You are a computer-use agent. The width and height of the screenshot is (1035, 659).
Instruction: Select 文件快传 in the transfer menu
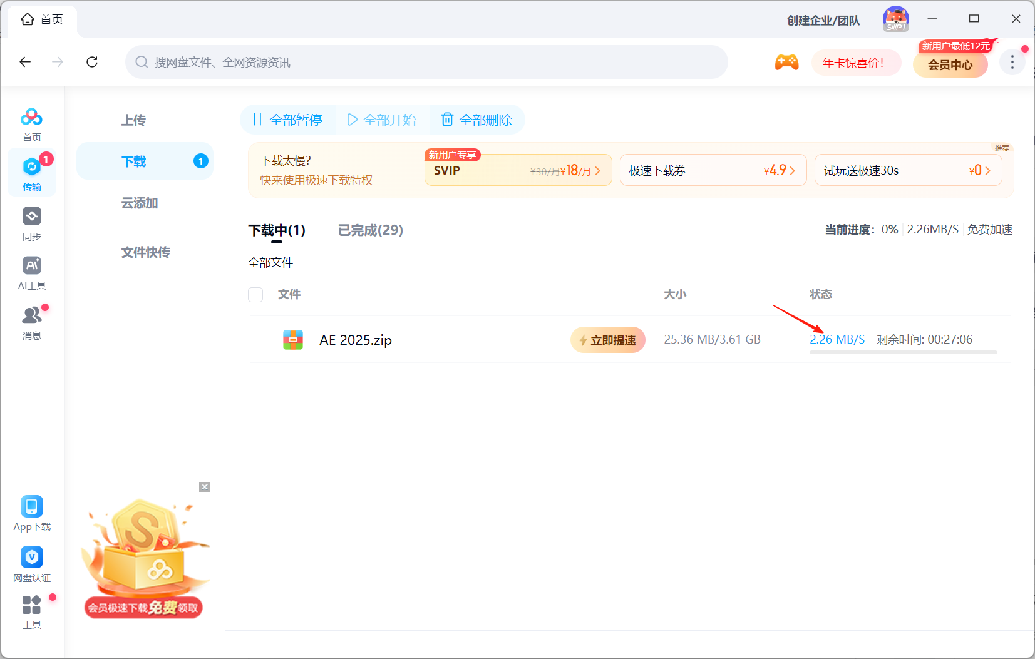click(146, 252)
